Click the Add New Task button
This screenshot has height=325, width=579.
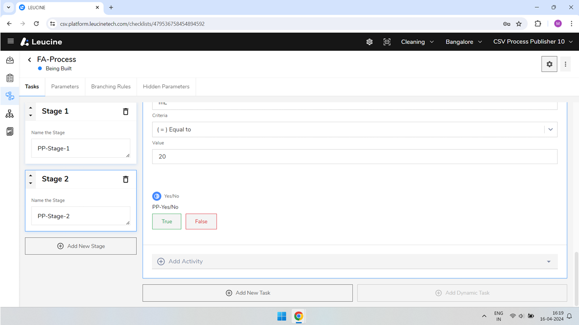[x=247, y=293]
